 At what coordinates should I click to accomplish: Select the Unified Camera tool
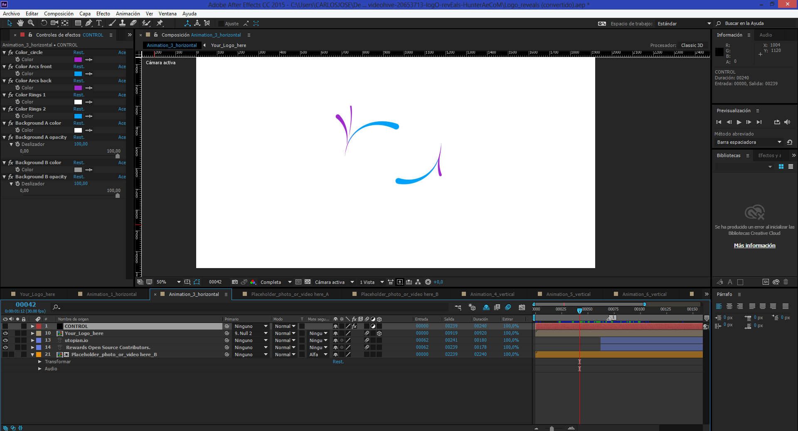[54, 23]
